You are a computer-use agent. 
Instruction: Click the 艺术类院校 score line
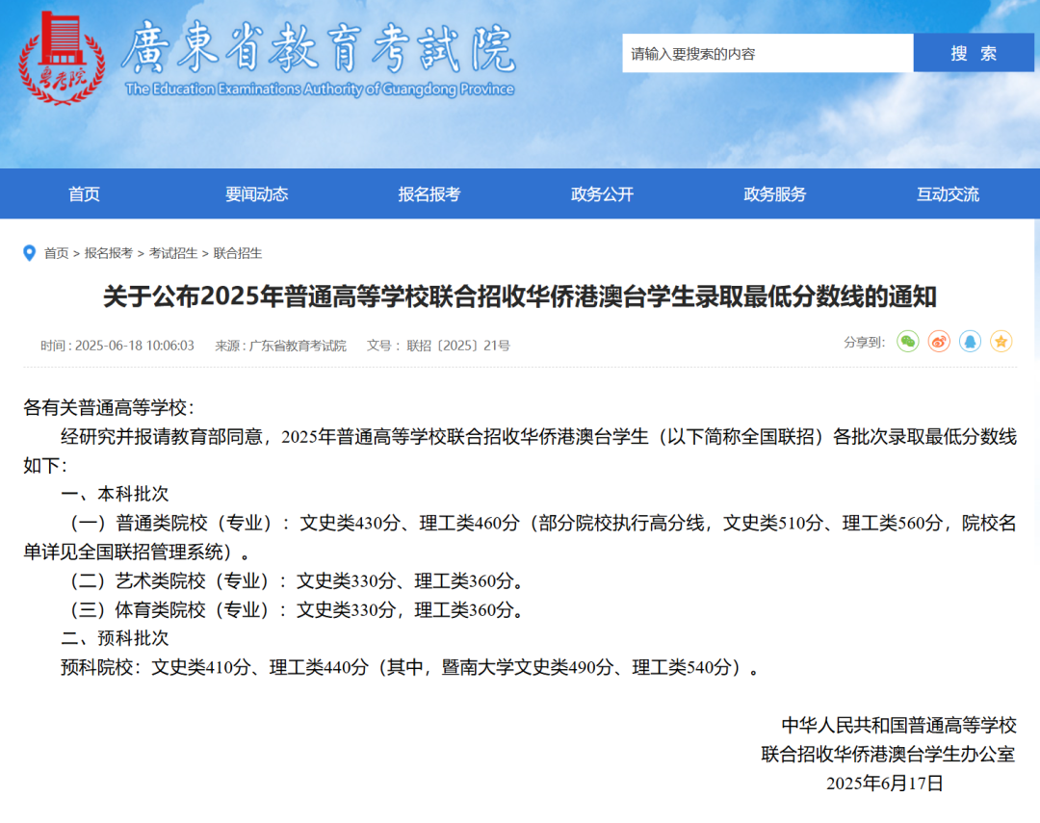tap(297, 581)
